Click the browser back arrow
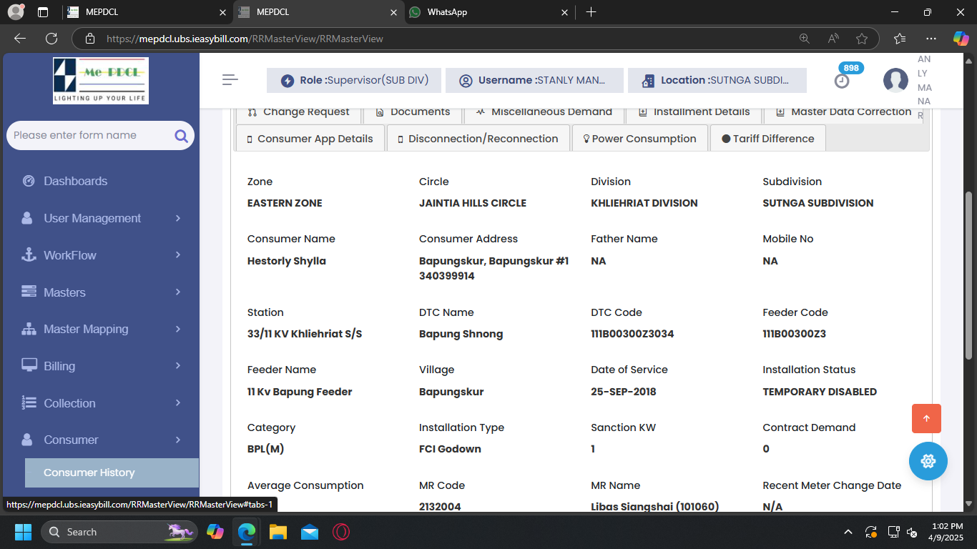Viewport: 977px width, 549px height. (x=20, y=39)
